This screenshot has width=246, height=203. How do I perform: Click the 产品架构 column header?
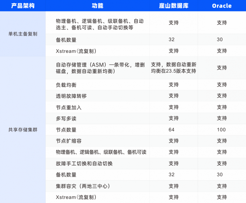tap(23, 6)
